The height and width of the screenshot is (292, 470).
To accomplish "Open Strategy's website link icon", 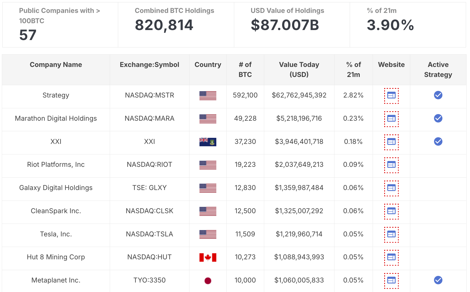I will tap(391, 95).
